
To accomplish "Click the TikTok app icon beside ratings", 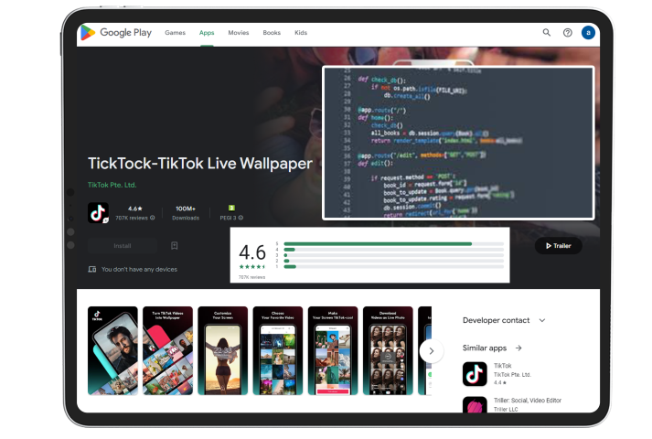I will pyautogui.click(x=98, y=213).
